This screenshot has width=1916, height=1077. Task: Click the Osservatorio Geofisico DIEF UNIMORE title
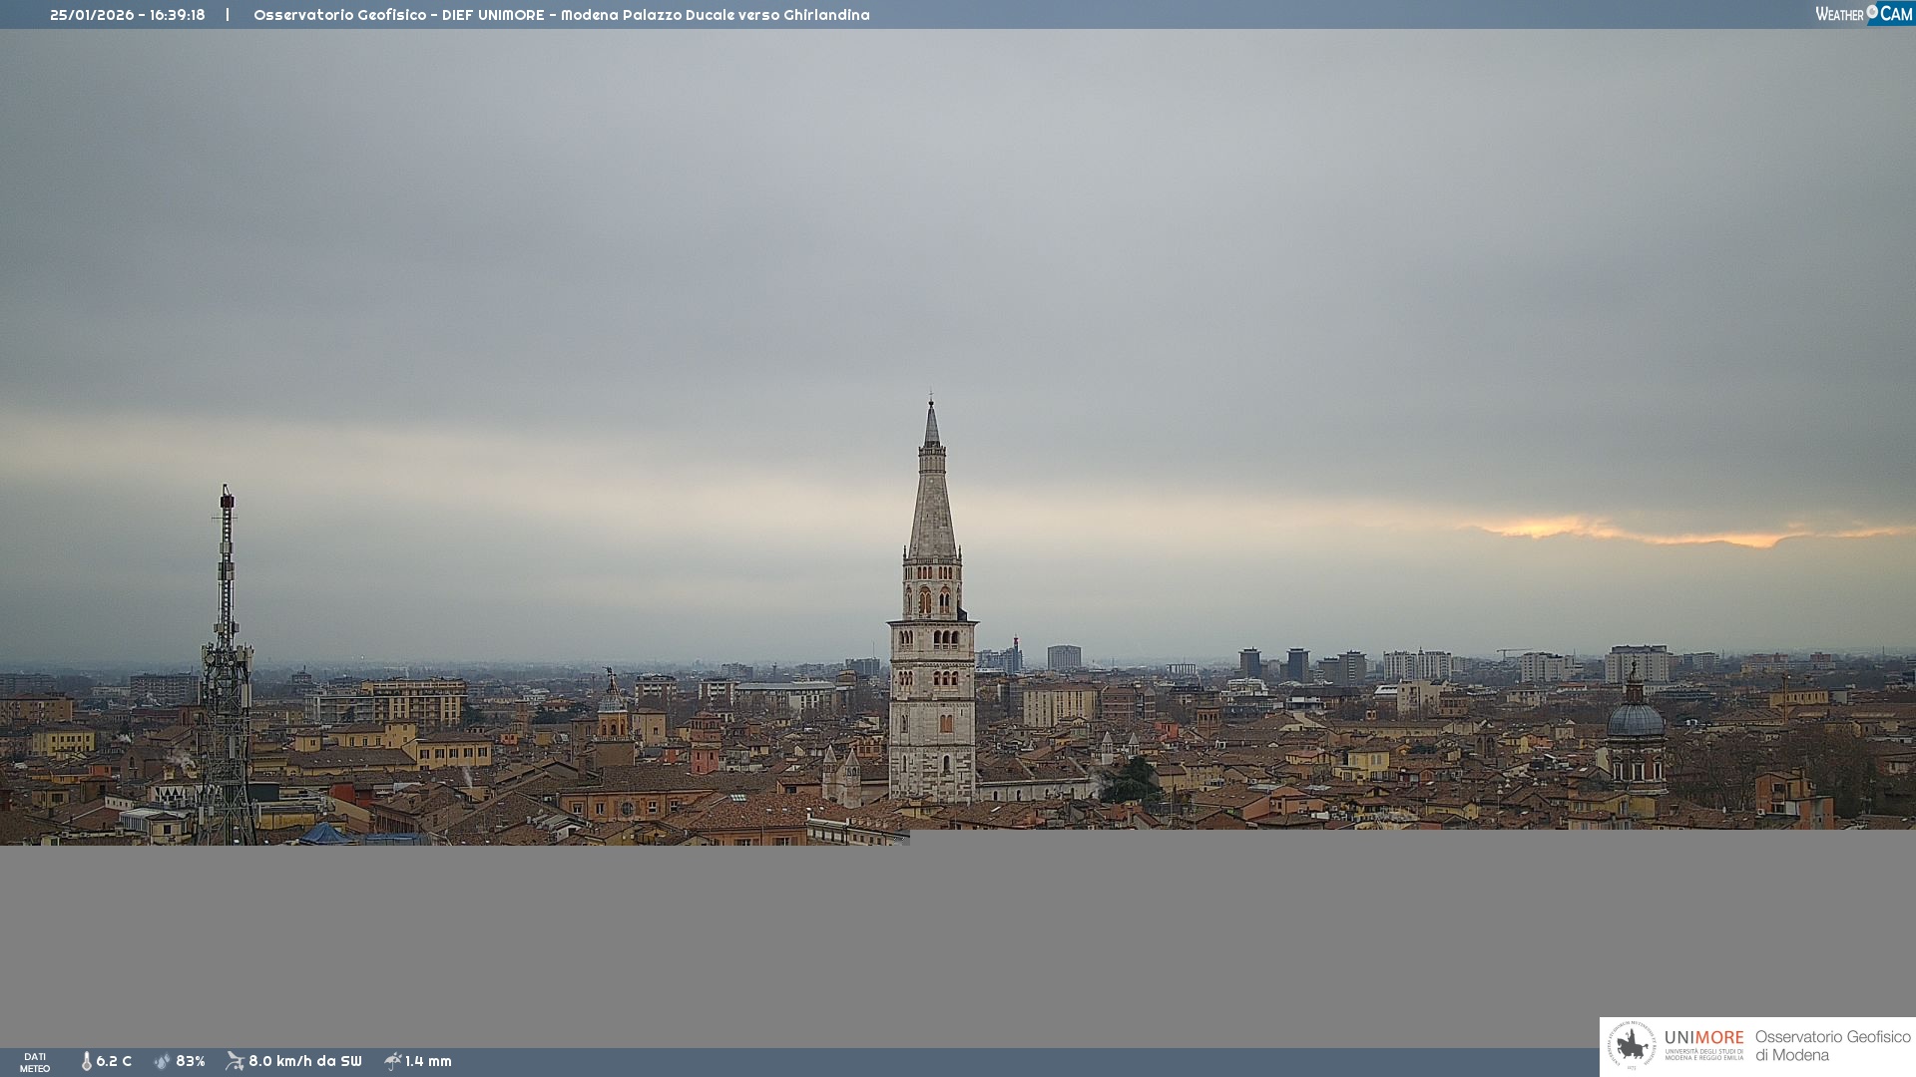click(x=561, y=15)
